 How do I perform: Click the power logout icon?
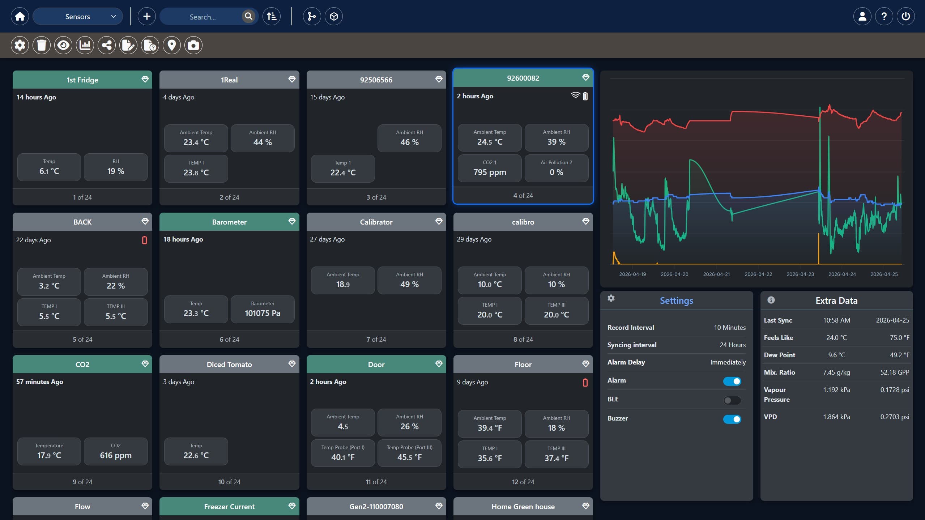(x=906, y=16)
